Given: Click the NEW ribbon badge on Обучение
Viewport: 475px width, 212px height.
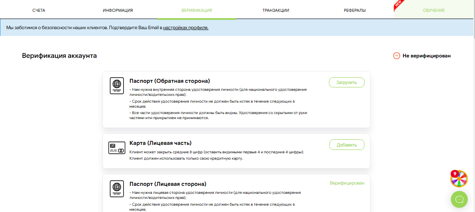Looking at the screenshot, I should 398,4.
